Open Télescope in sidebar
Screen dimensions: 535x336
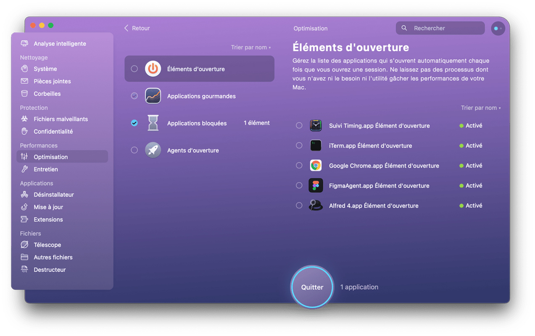62,244
